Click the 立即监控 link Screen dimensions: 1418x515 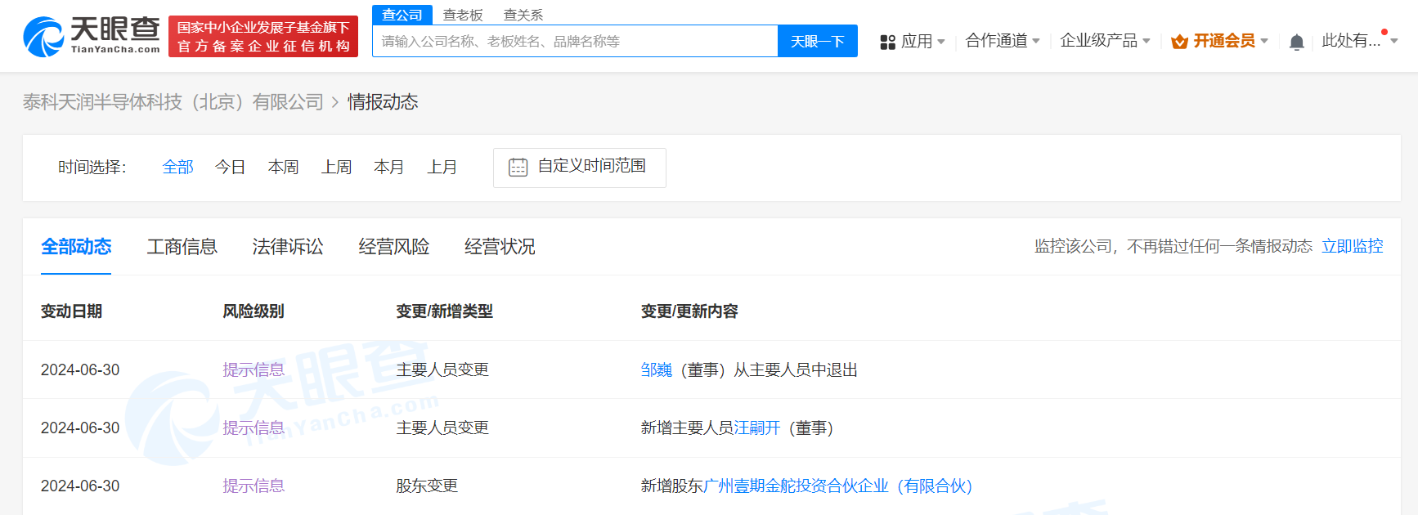tap(1352, 246)
